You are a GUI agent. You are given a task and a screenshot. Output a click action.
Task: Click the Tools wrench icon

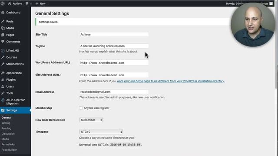(3, 93)
